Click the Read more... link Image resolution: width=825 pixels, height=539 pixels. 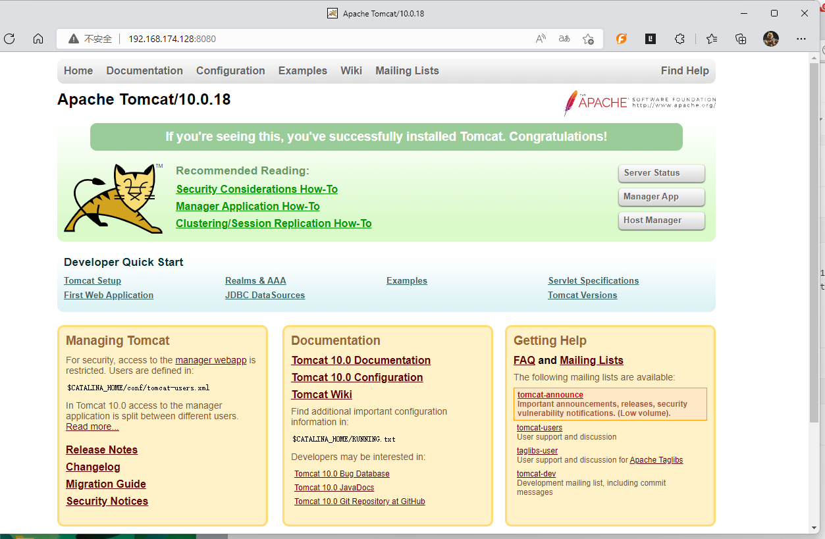click(x=92, y=427)
